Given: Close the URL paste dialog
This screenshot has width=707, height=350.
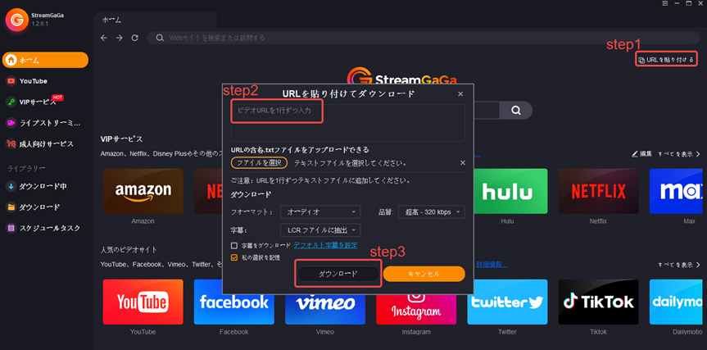Looking at the screenshot, I should (x=460, y=93).
